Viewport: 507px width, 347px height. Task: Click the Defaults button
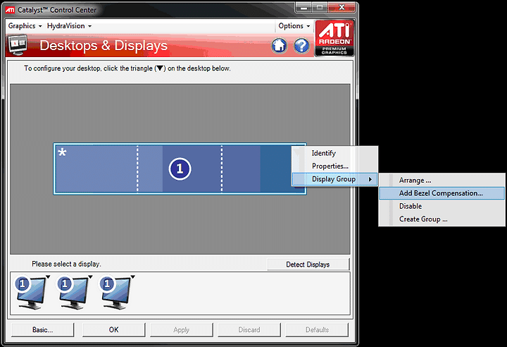(x=317, y=330)
